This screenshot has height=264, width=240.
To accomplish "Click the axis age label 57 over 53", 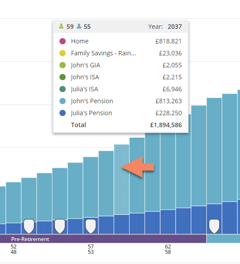I will pos(90,249).
